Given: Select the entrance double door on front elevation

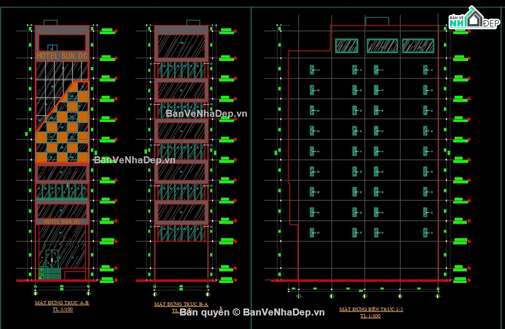Looking at the screenshot, I should [52, 259].
